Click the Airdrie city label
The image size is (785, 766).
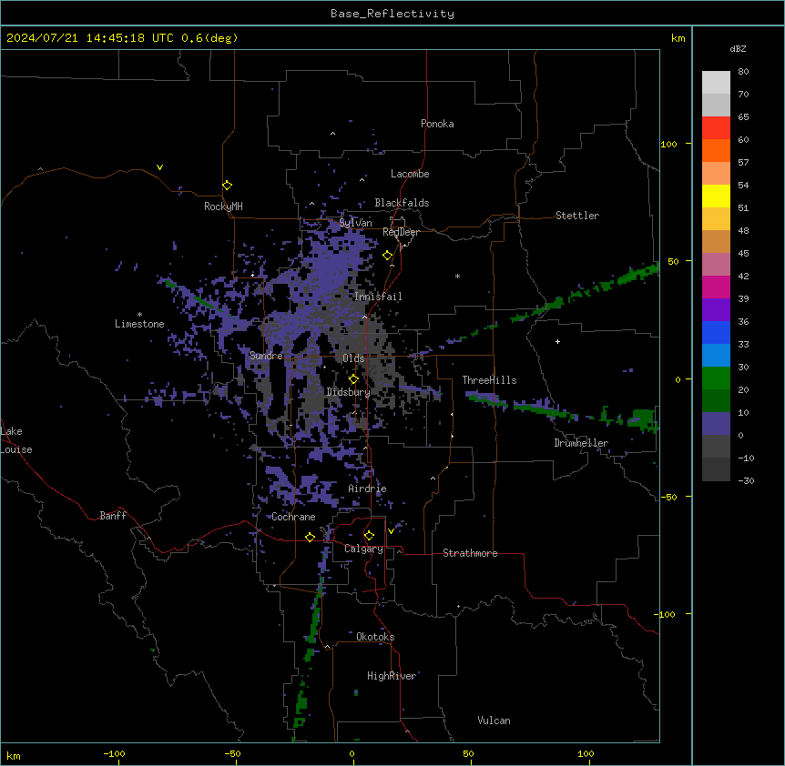tap(367, 489)
